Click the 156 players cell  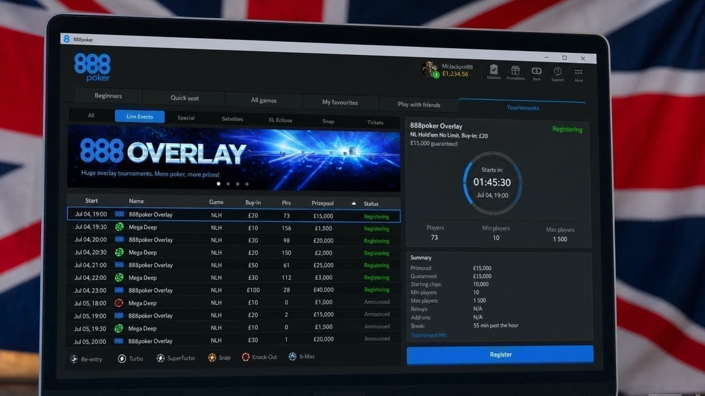pos(286,228)
